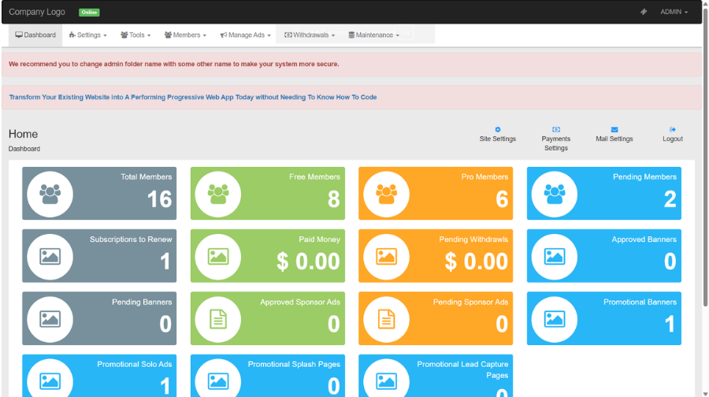The width and height of the screenshot is (709, 397).
Task: Click the Promotional Banners picture icon
Action: 555,319
